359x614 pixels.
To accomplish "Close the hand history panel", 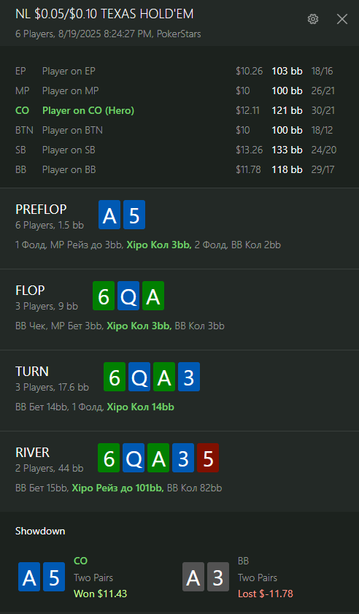I will 342,19.
